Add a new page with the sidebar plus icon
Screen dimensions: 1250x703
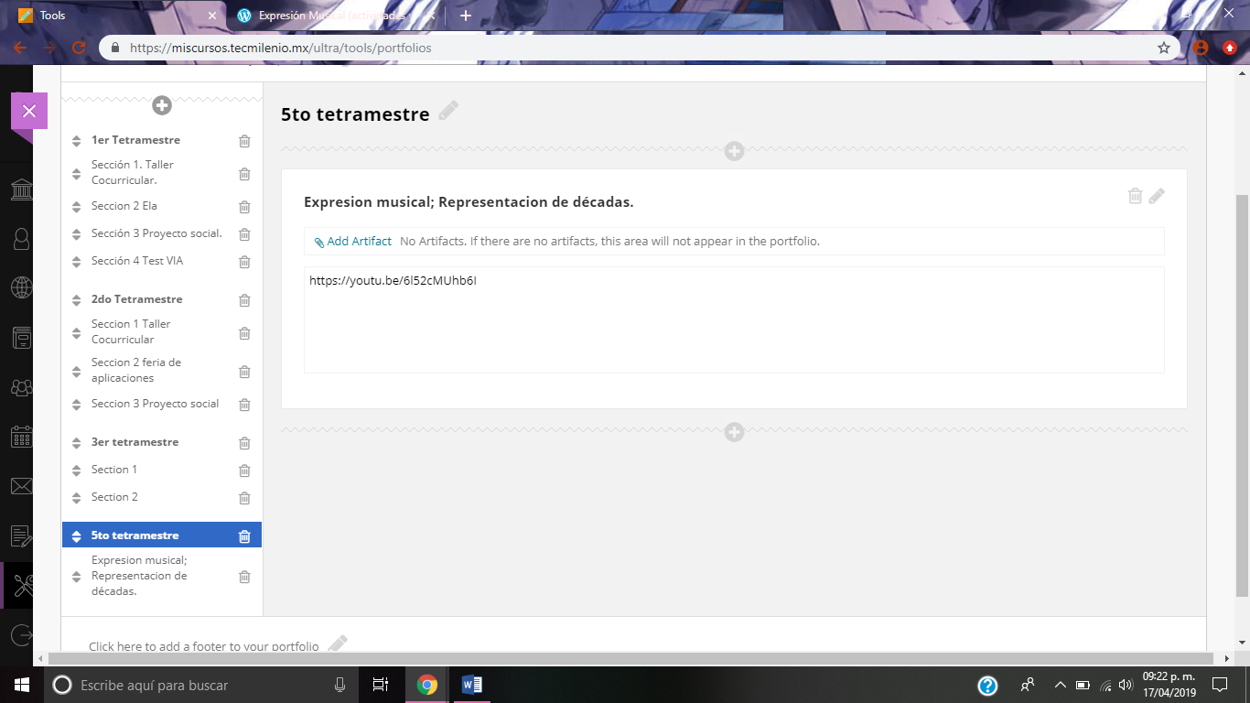tap(162, 105)
